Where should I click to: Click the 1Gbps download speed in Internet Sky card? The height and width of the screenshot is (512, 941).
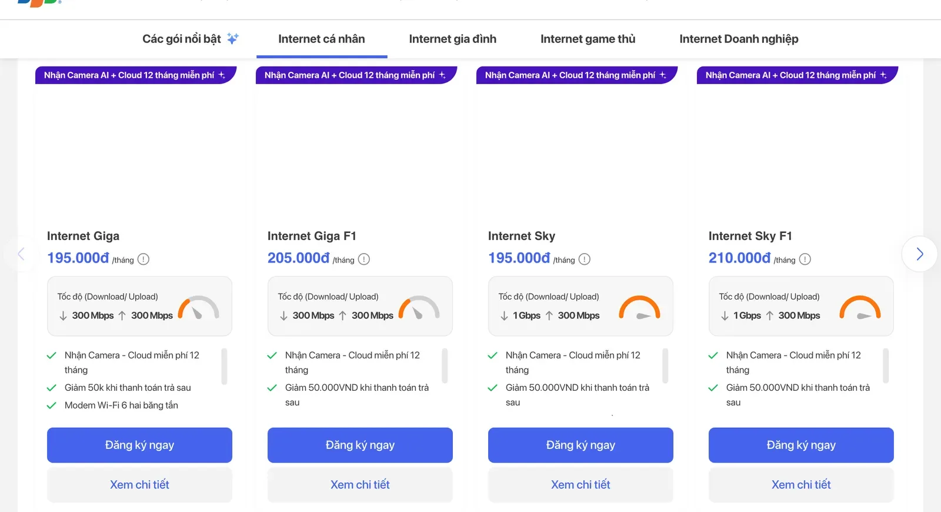point(526,315)
